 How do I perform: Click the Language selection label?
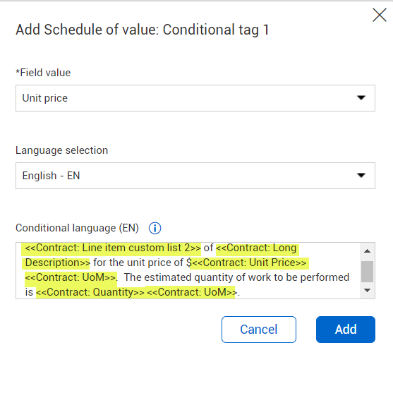click(x=61, y=150)
